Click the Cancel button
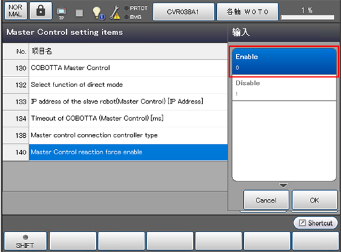The width and height of the screenshot is (341, 252). (x=266, y=200)
